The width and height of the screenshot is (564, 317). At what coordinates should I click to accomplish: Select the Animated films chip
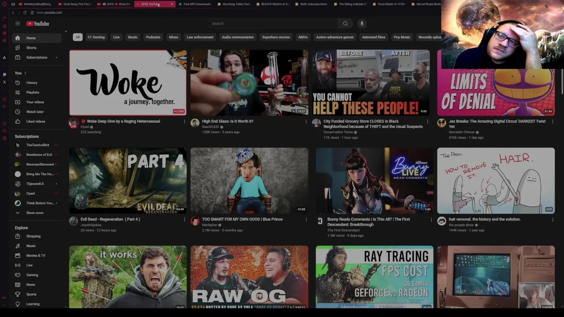(x=374, y=37)
